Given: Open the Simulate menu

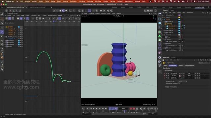Looking at the screenshot, I should [98, 1].
